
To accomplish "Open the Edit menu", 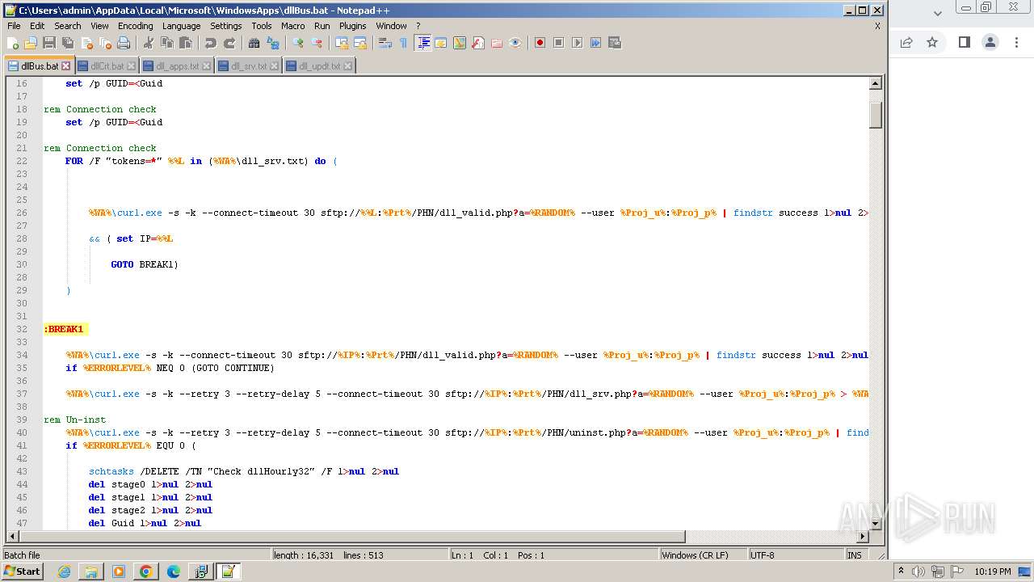I will (x=37, y=26).
